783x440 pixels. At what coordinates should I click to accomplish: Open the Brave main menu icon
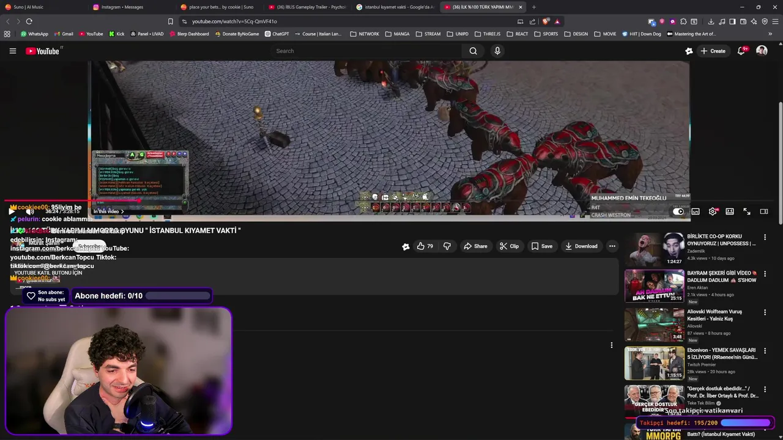click(775, 21)
